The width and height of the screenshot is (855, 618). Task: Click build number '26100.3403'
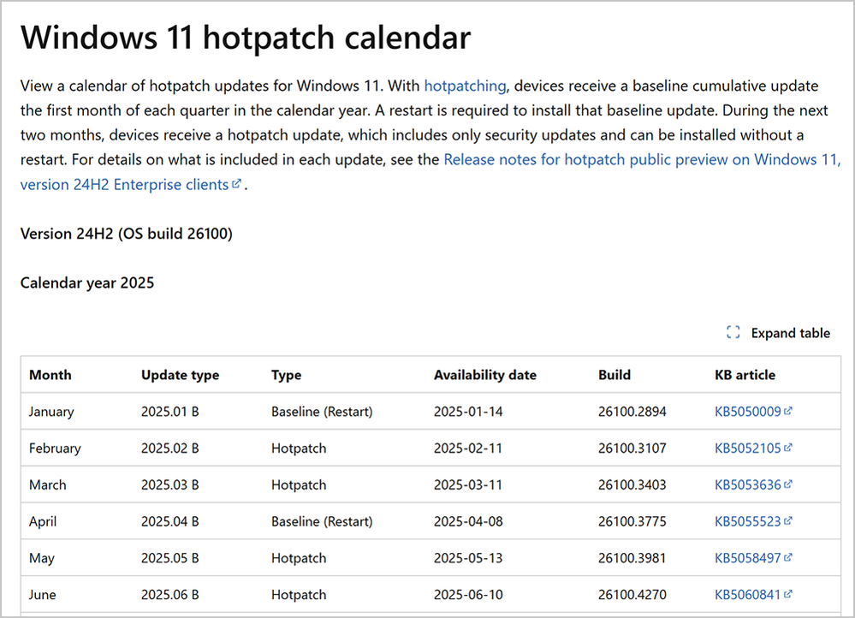[632, 485]
